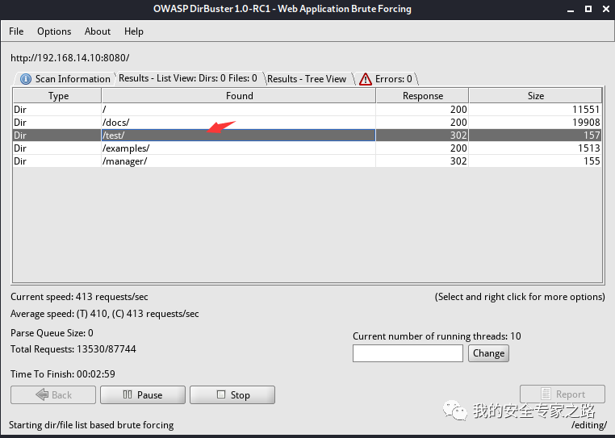Screen dimensions: 615x438
Task: Click the pause bars icon
Action: tap(128, 394)
